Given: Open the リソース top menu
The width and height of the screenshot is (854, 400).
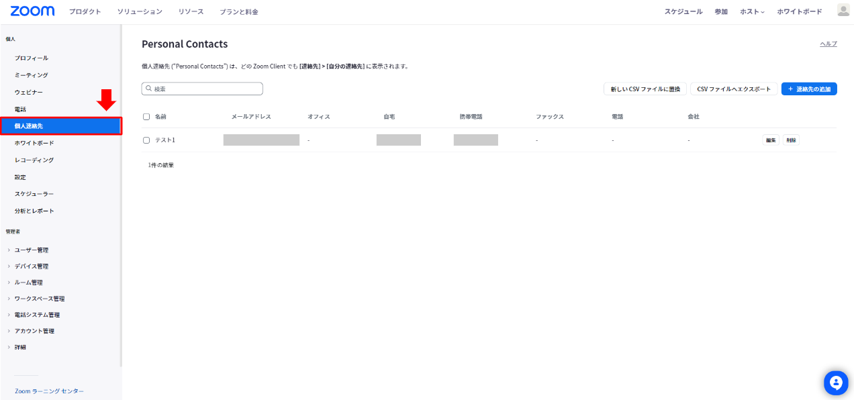Looking at the screenshot, I should [x=191, y=11].
